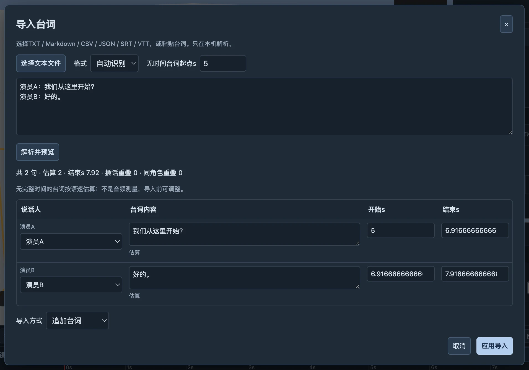Edit the line text 好的。 in preview table

click(x=244, y=278)
